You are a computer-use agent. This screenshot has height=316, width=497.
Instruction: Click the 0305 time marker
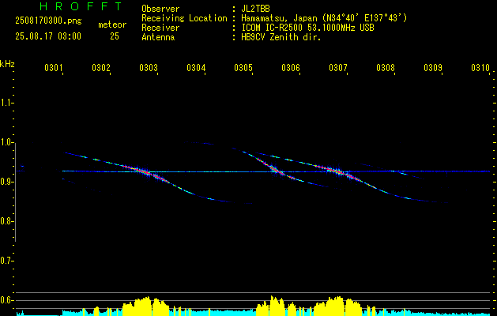tap(243, 68)
